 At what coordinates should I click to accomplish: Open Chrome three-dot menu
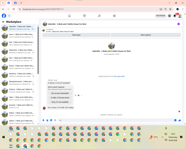[x=183, y=9]
